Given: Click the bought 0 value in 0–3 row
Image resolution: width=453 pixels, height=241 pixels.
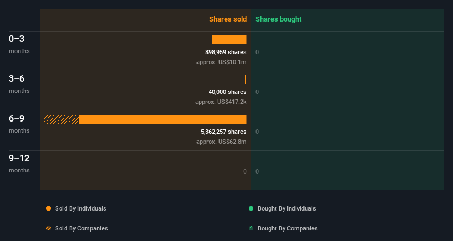Looking at the screenshot, I should click(257, 52).
